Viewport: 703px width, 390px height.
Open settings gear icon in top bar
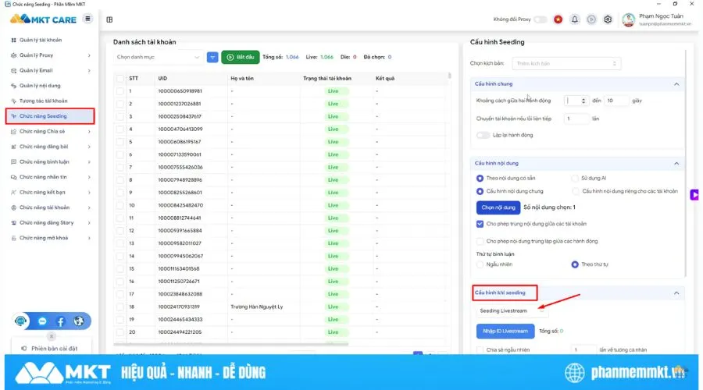pos(608,19)
